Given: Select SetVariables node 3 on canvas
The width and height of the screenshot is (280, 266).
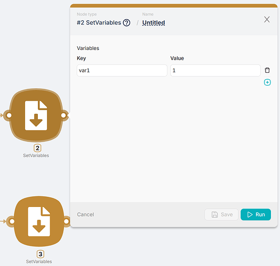Looking at the screenshot, I should point(39,221).
